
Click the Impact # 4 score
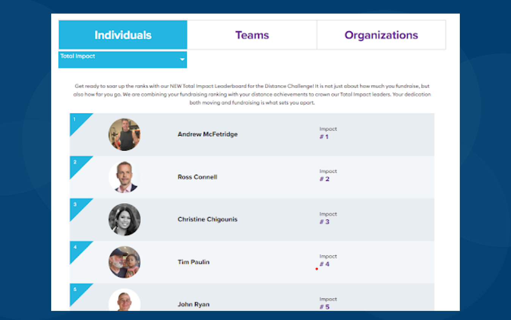pyautogui.click(x=324, y=264)
